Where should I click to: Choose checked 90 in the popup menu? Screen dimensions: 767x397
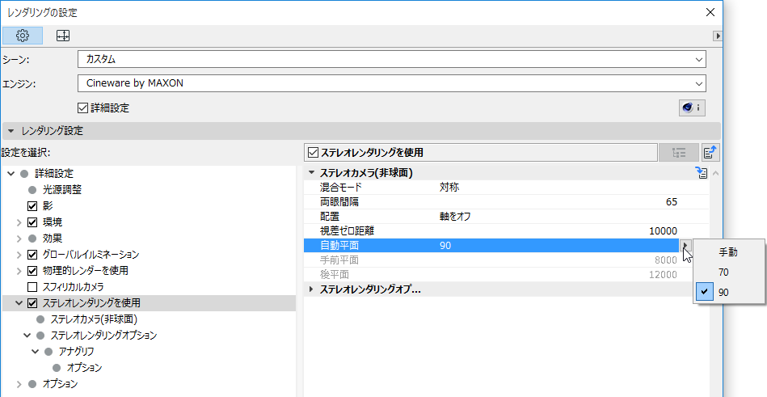[729, 292]
